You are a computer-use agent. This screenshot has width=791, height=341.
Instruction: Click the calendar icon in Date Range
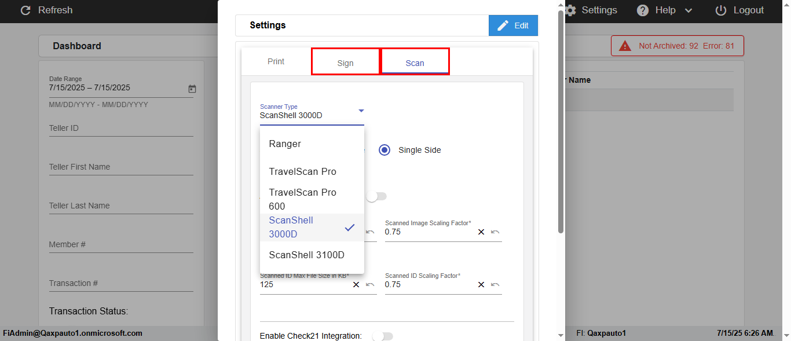tap(192, 89)
